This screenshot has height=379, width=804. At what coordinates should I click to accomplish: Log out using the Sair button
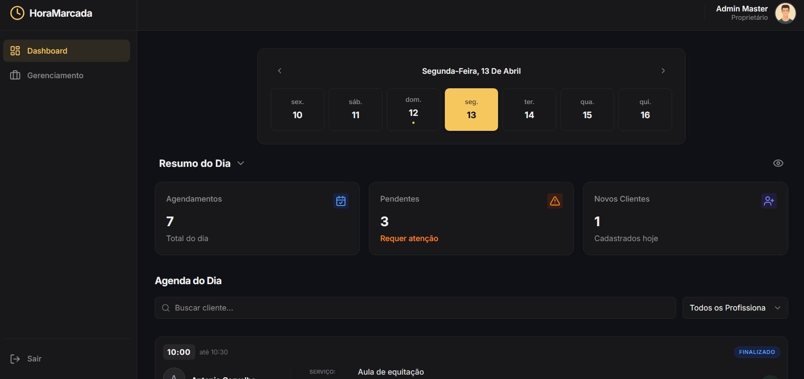tap(26, 359)
